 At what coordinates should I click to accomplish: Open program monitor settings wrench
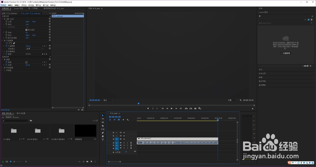240,100
